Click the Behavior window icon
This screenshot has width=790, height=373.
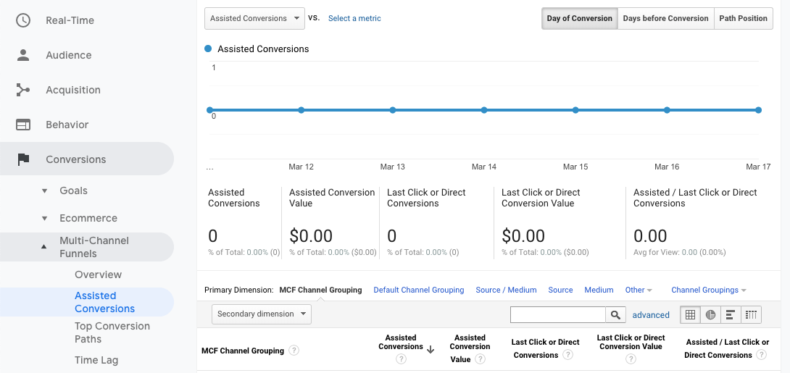[x=23, y=125]
